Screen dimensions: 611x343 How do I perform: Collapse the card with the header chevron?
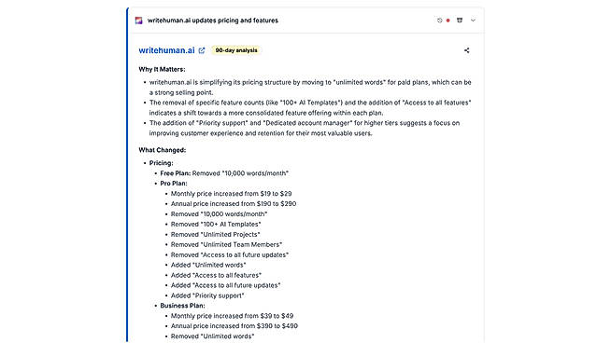(473, 21)
